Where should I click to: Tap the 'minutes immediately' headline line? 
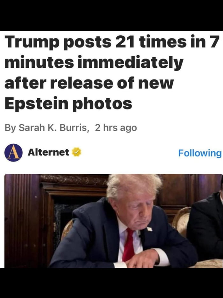pyautogui.click(x=94, y=62)
